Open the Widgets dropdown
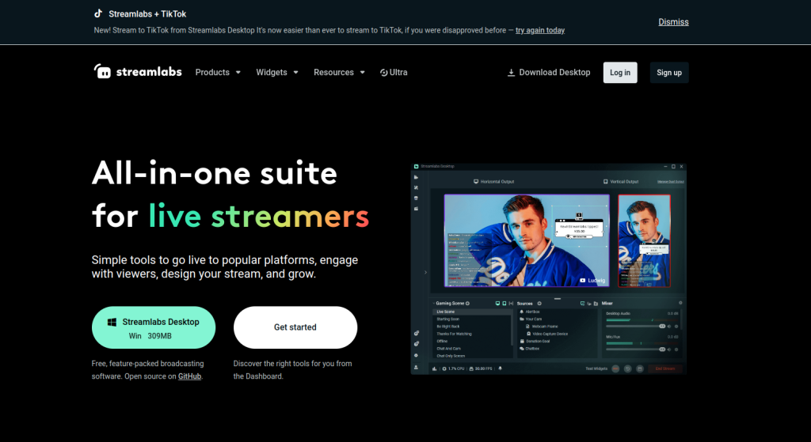The width and height of the screenshot is (811, 442). [277, 72]
